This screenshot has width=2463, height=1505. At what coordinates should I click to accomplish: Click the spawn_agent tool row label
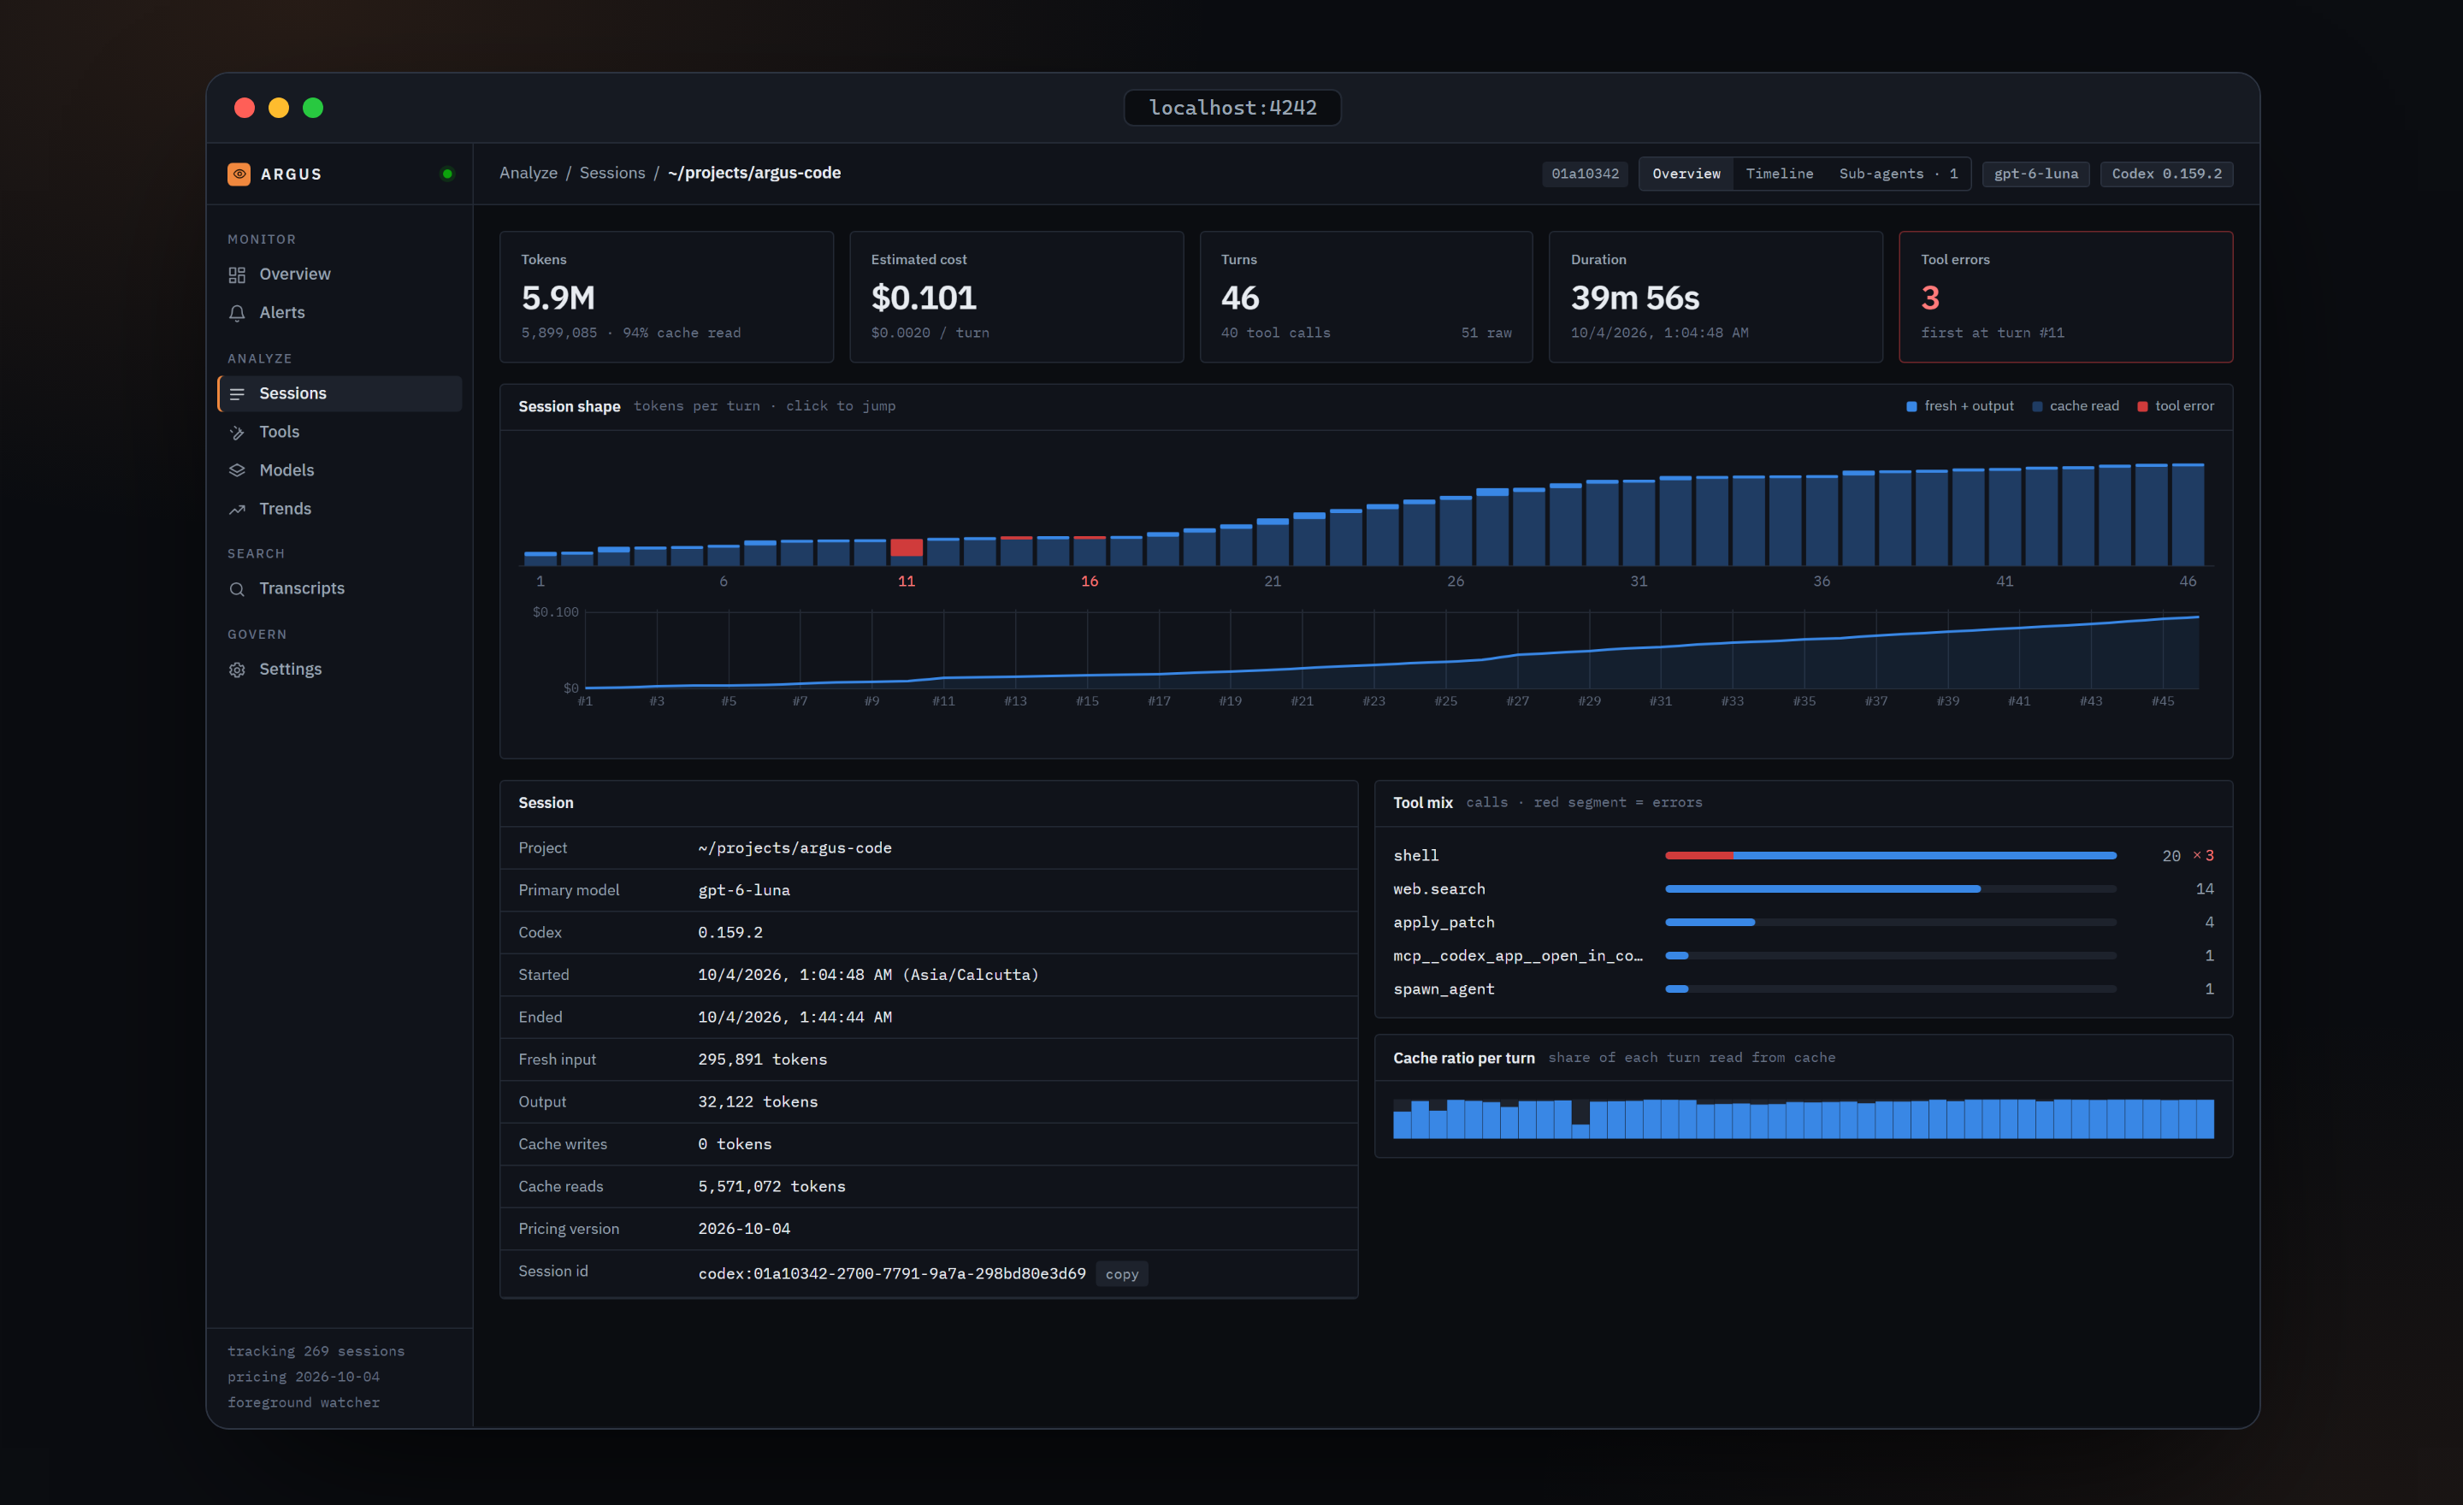(1444, 989)
